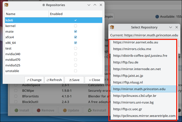
Task: Click the Enabled column header
Action: [x=75, y=14]
